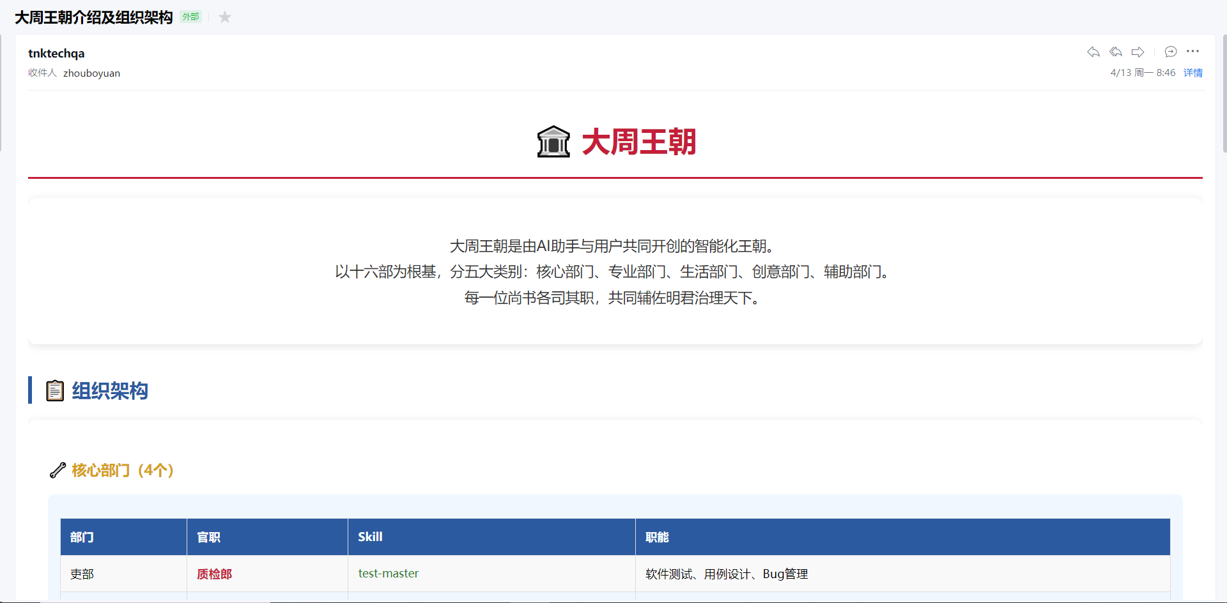Image resolution: width=1227 pixels, height=603 pixels.
Task: Select the 核心部门（4个）subheading
Action: click(123, 470)
